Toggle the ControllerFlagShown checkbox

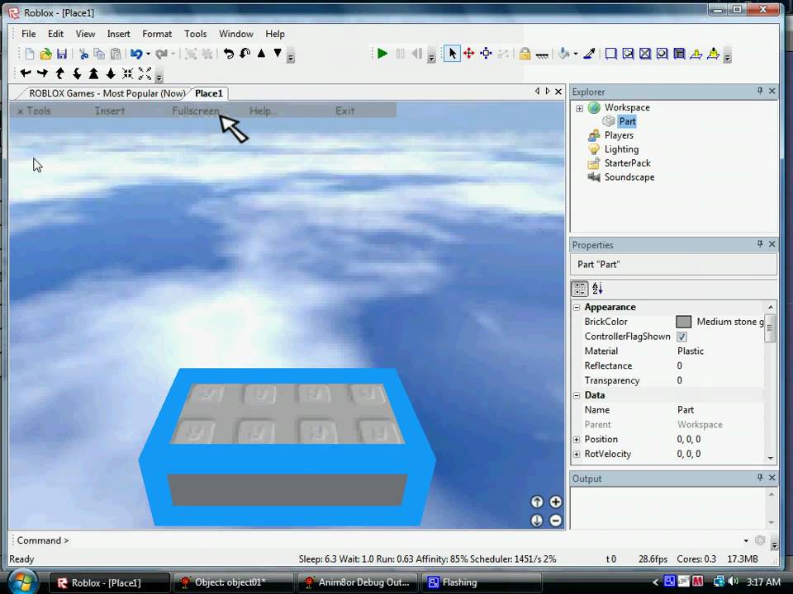point(681,337)
